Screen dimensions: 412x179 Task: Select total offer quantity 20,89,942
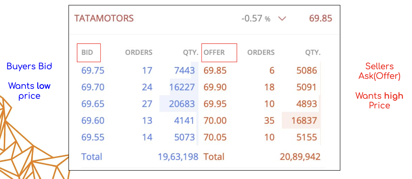(300, 157)
